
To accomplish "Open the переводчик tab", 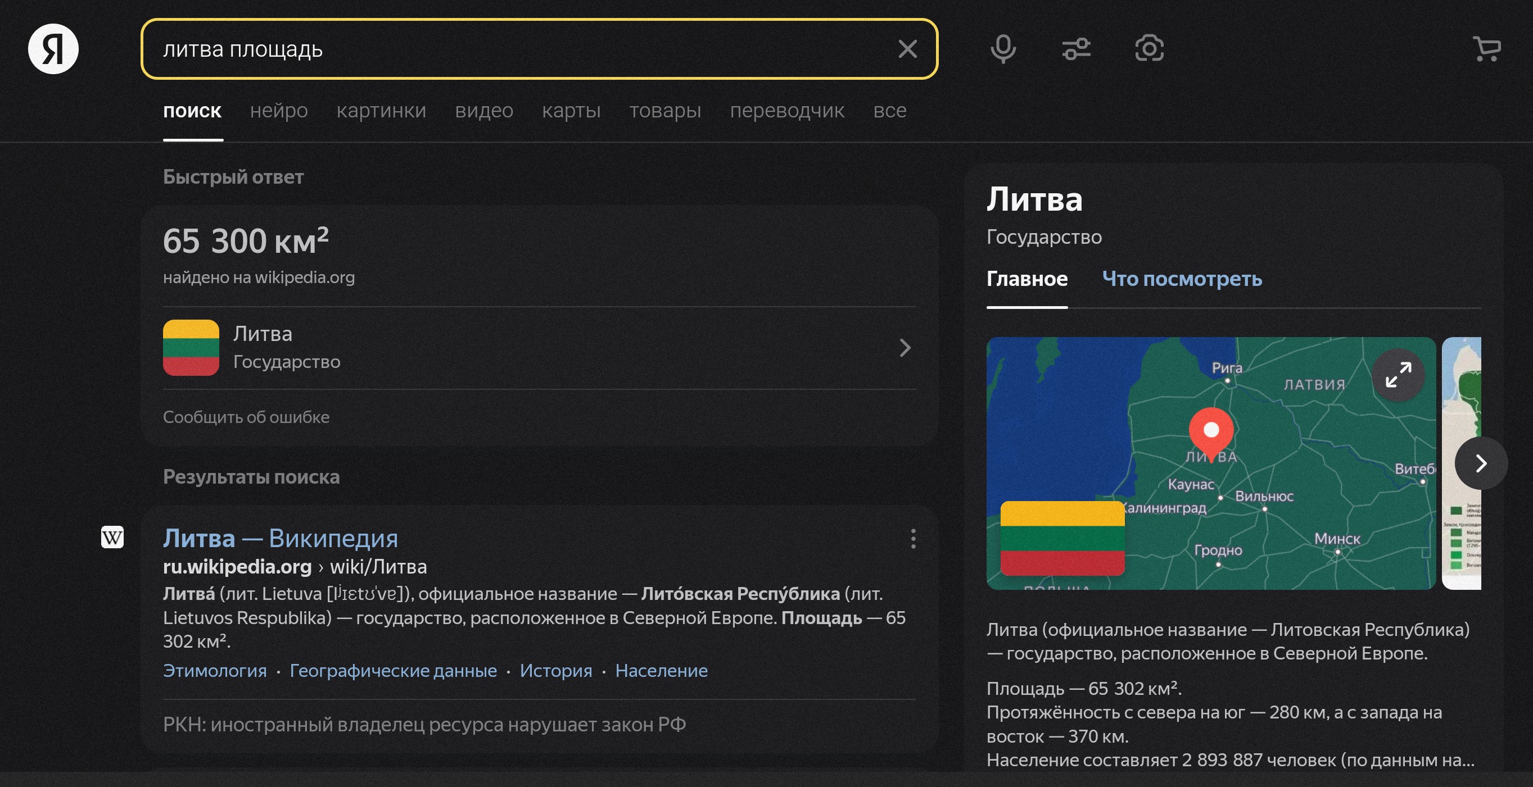I will [x=788, y=111].
